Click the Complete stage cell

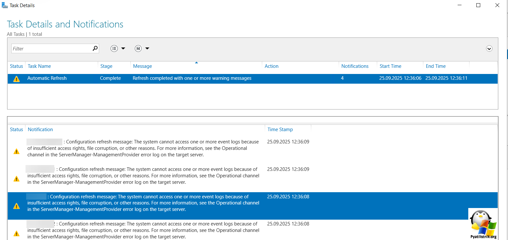[110, 78]
